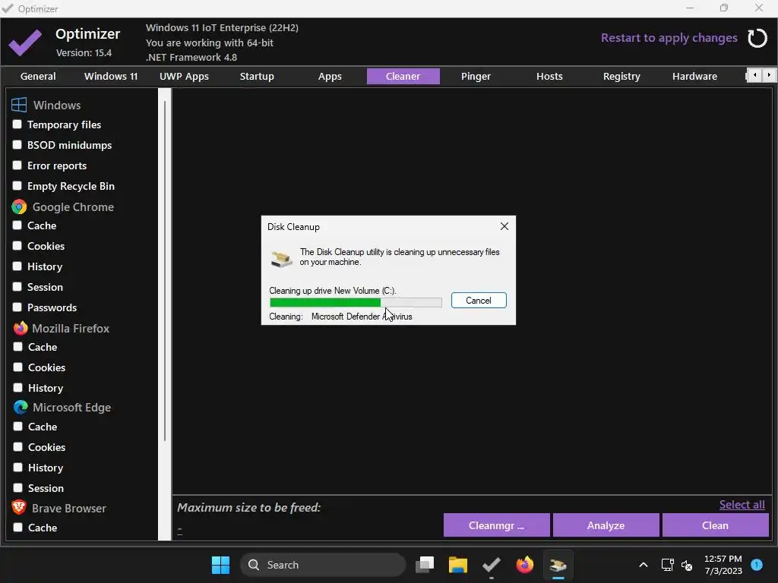Go to the UWP Apps tab
This screenshot has height=583, width=778.
184,77
